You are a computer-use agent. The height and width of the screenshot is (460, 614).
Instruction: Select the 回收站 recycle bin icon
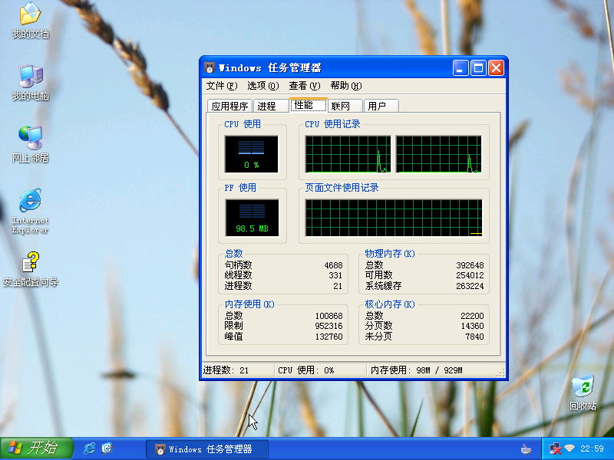[583, 393]
